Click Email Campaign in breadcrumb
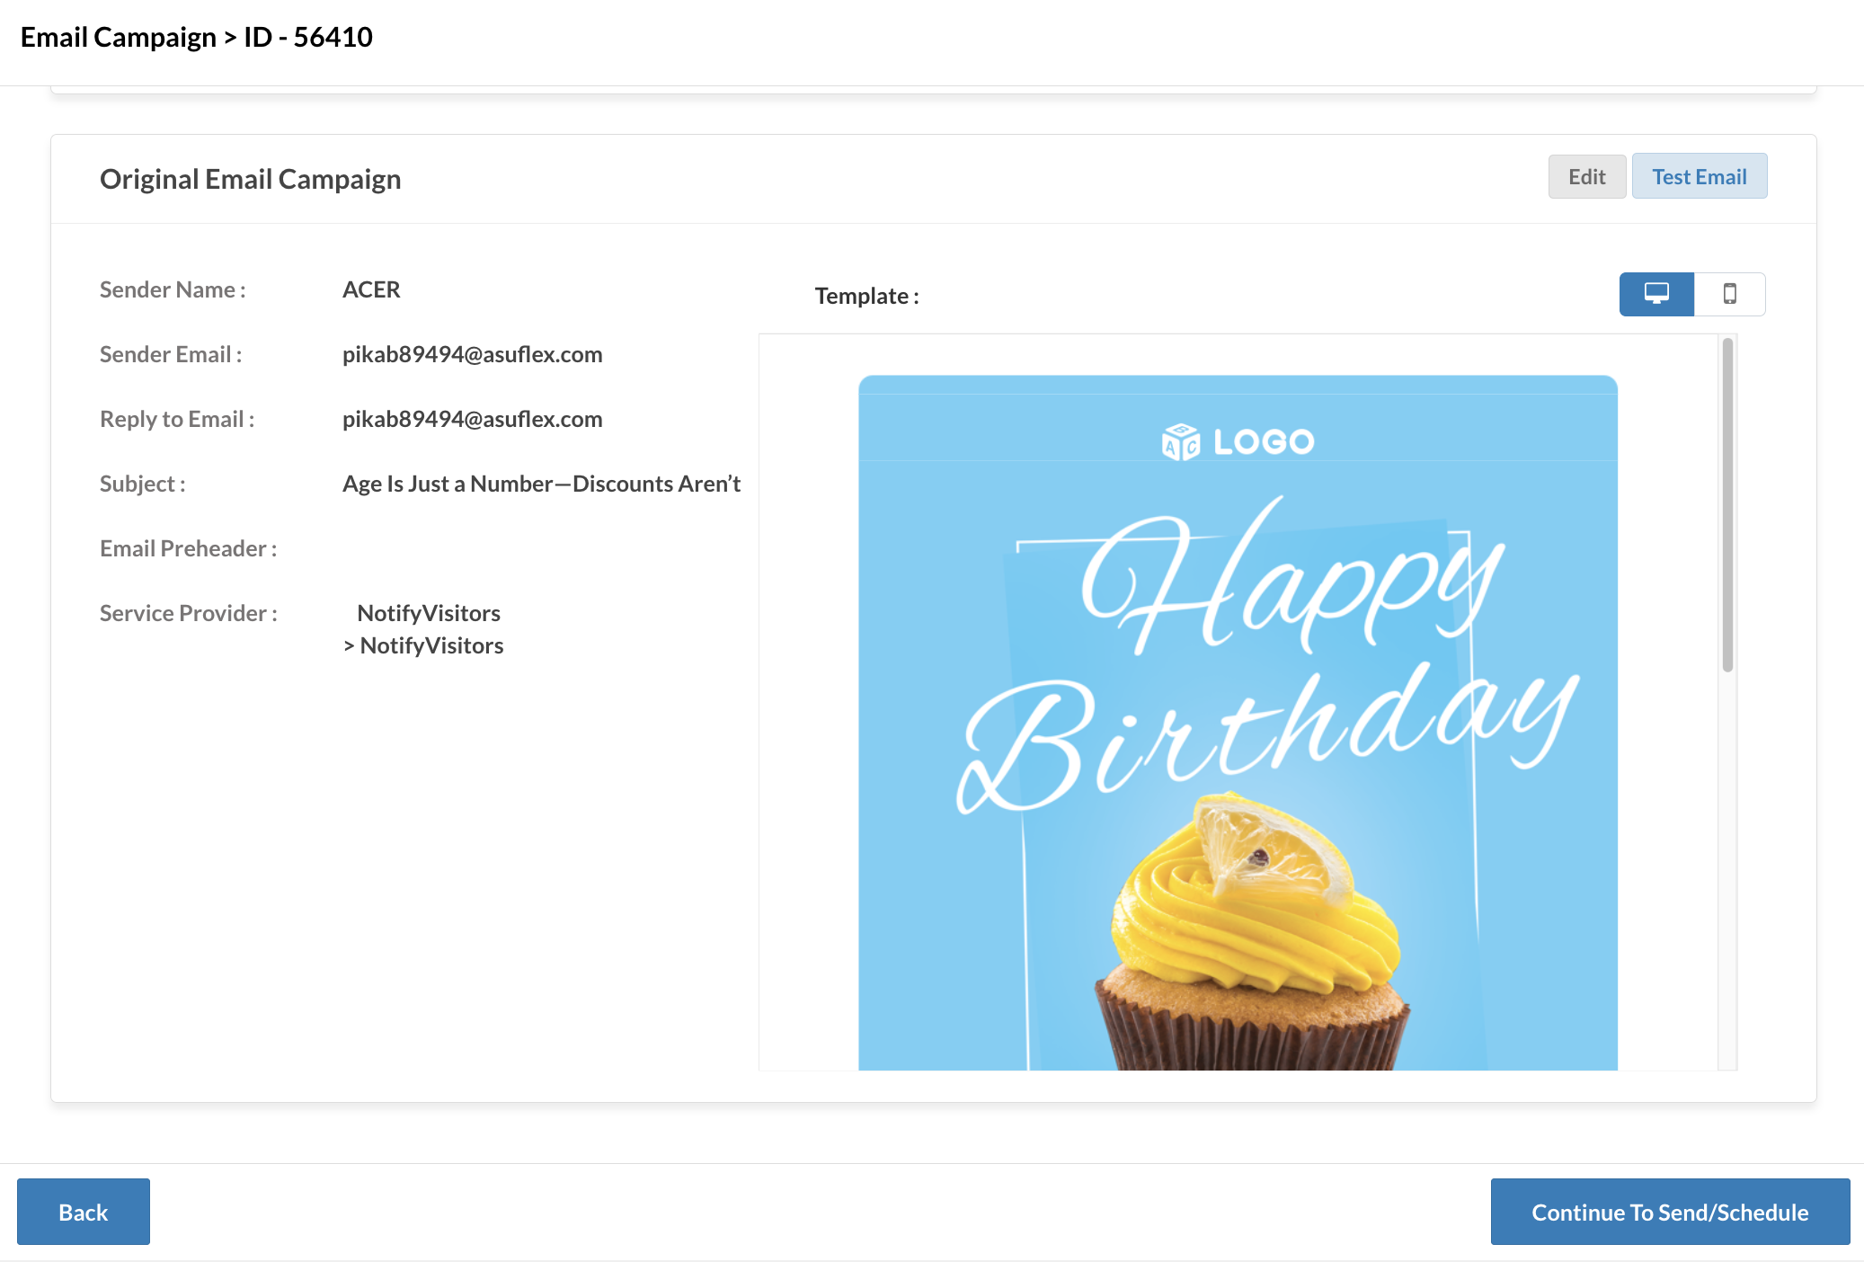The width and height of the screenshot is (1864, 1262). pyautogui.click(x=118, y=37)
